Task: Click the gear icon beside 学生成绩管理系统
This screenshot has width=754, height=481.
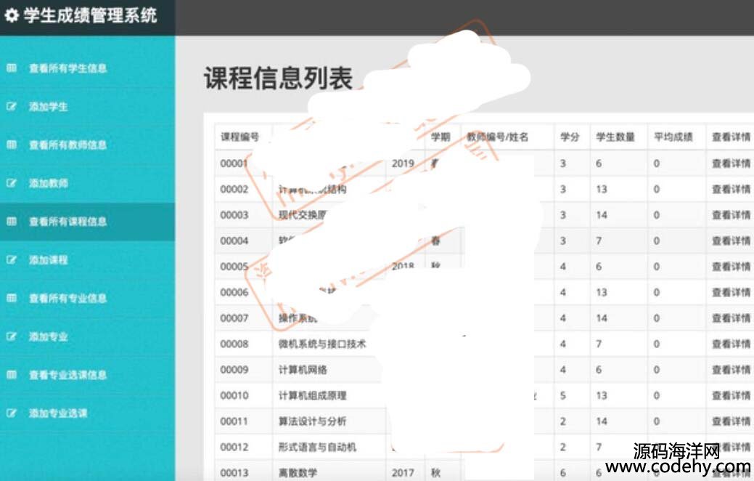Action: point(12,15)
